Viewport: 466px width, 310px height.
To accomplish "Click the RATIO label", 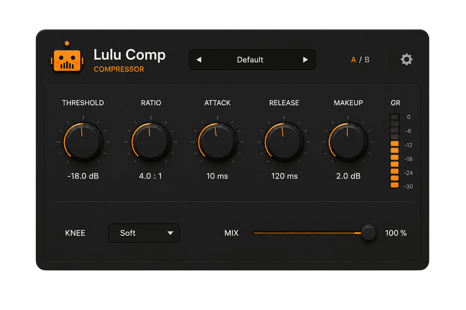I will (151, 103).
